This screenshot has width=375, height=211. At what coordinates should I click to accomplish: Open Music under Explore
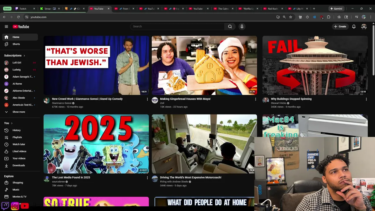point(20,190)
